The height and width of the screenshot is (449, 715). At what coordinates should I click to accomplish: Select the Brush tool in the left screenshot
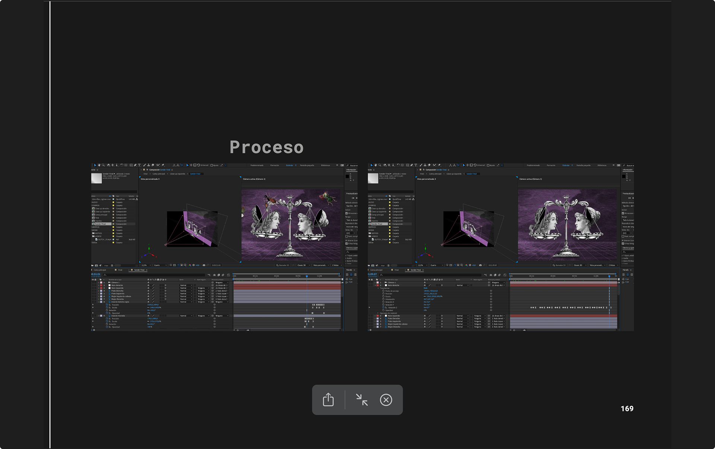(144, 165)
